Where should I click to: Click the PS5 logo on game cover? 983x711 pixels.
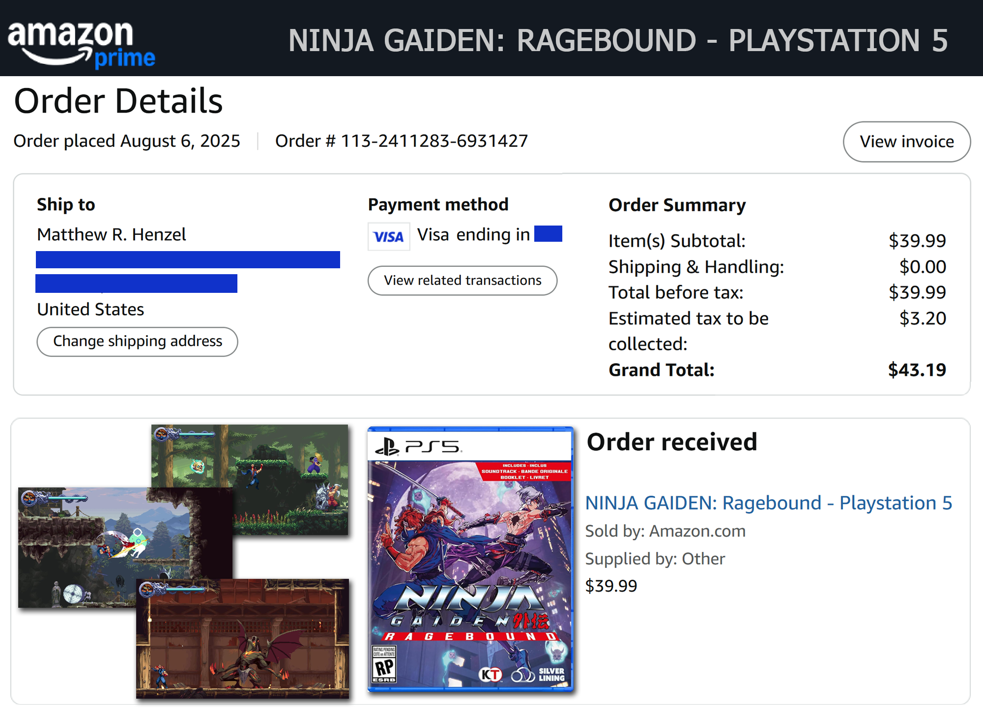tap(418, 447)
